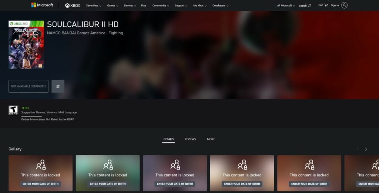Click the ESRB Teen rating icon
The width and height of the screenshot is (379, 193).
(x=13, y=110)
